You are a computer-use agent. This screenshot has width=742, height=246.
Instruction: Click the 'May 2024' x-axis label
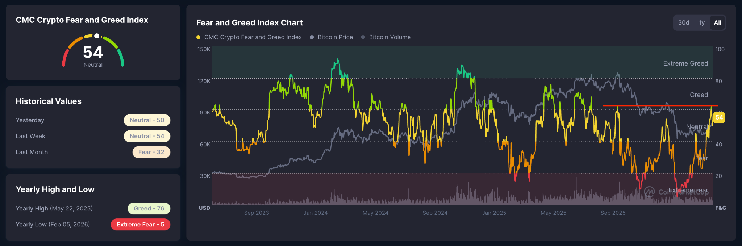click(375, 213)
